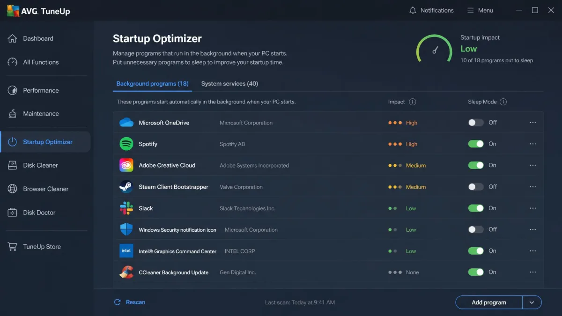Click "Last scan: Today at 9:41 AM"

pos(300,302)
